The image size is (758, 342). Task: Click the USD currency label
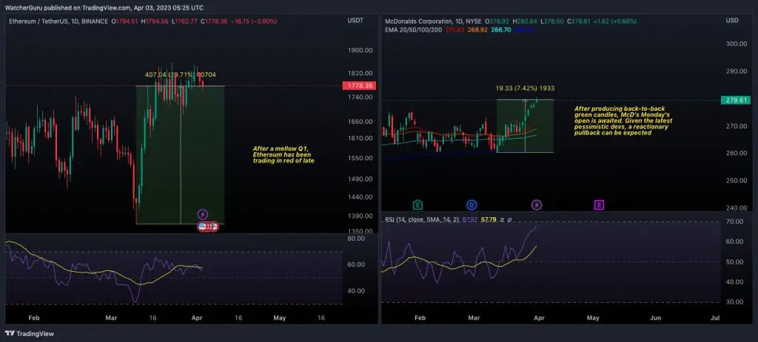[732, 20]
